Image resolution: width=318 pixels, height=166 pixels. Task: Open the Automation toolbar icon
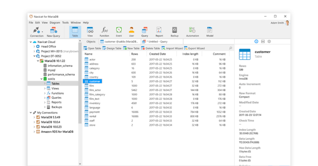(x=192, y=30)
